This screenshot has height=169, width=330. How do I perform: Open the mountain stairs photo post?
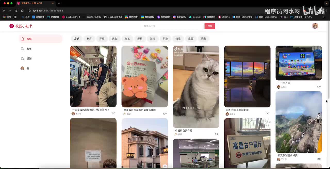(299, 122)
